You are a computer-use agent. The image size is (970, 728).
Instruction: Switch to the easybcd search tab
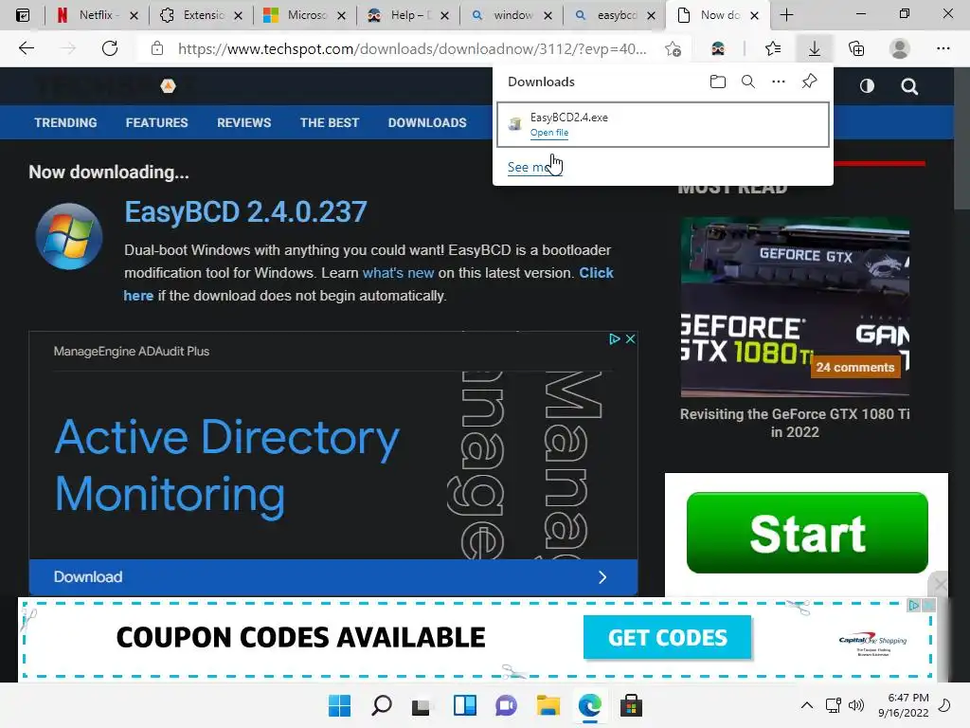click(x=615, y=15)
